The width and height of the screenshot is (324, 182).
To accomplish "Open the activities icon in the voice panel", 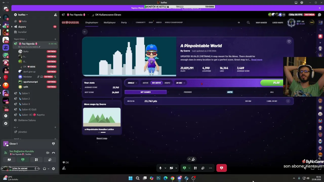I will pyautogui.click(x=36, y=160).
